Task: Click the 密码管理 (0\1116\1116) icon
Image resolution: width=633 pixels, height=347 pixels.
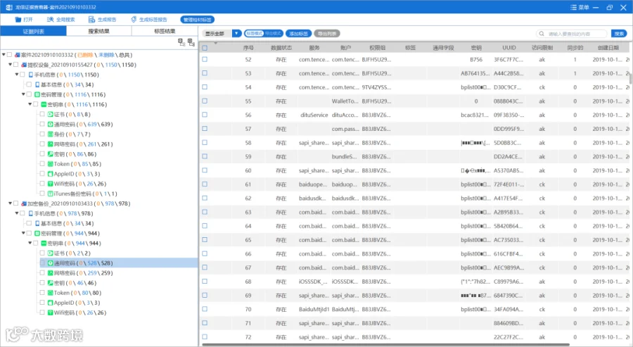Action: pyautogui.click(x=37, y=94)
